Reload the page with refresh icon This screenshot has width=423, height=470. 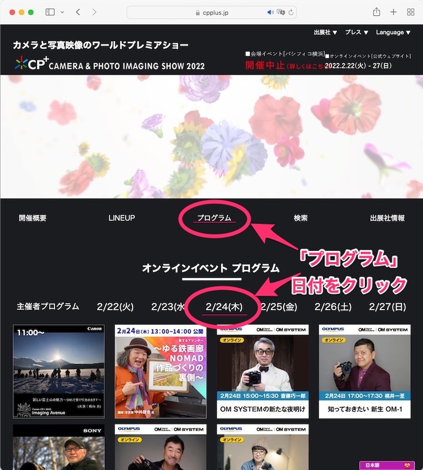coord(291,12)
